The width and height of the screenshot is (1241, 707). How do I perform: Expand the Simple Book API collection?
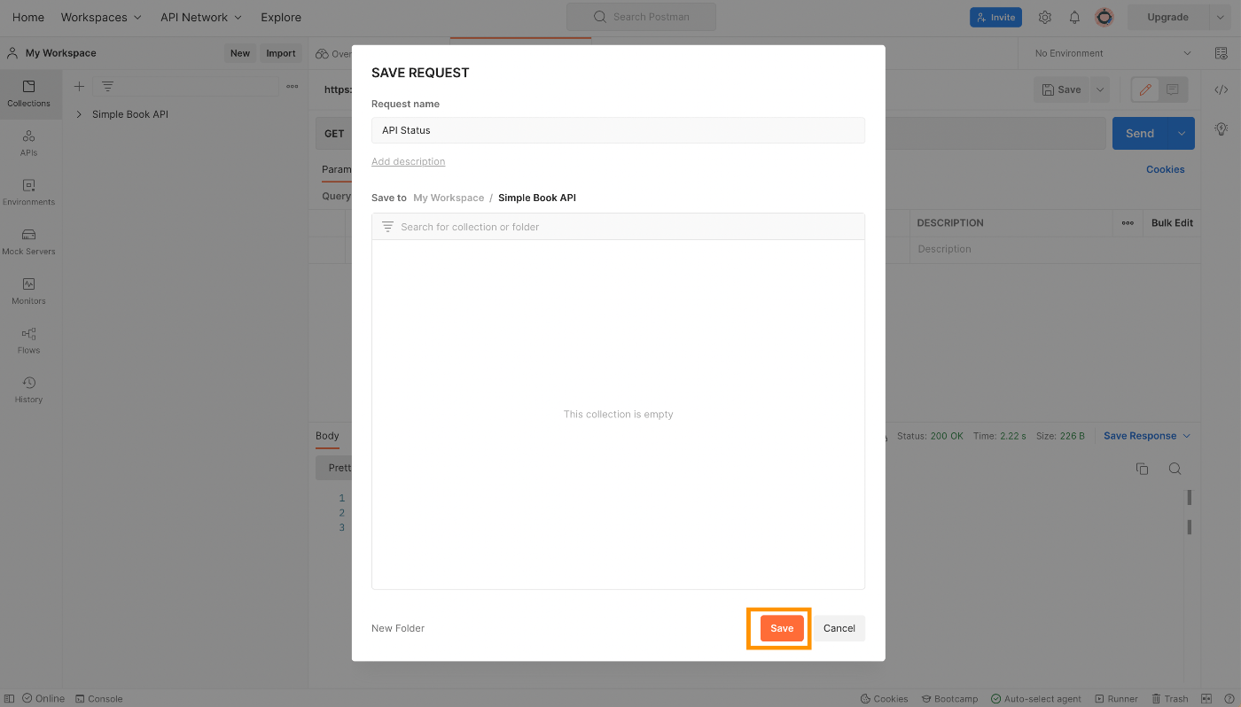(79, 114)
